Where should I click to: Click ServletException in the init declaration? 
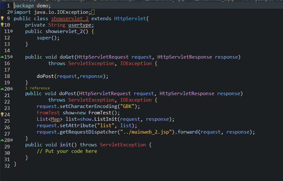pos(123,145)
